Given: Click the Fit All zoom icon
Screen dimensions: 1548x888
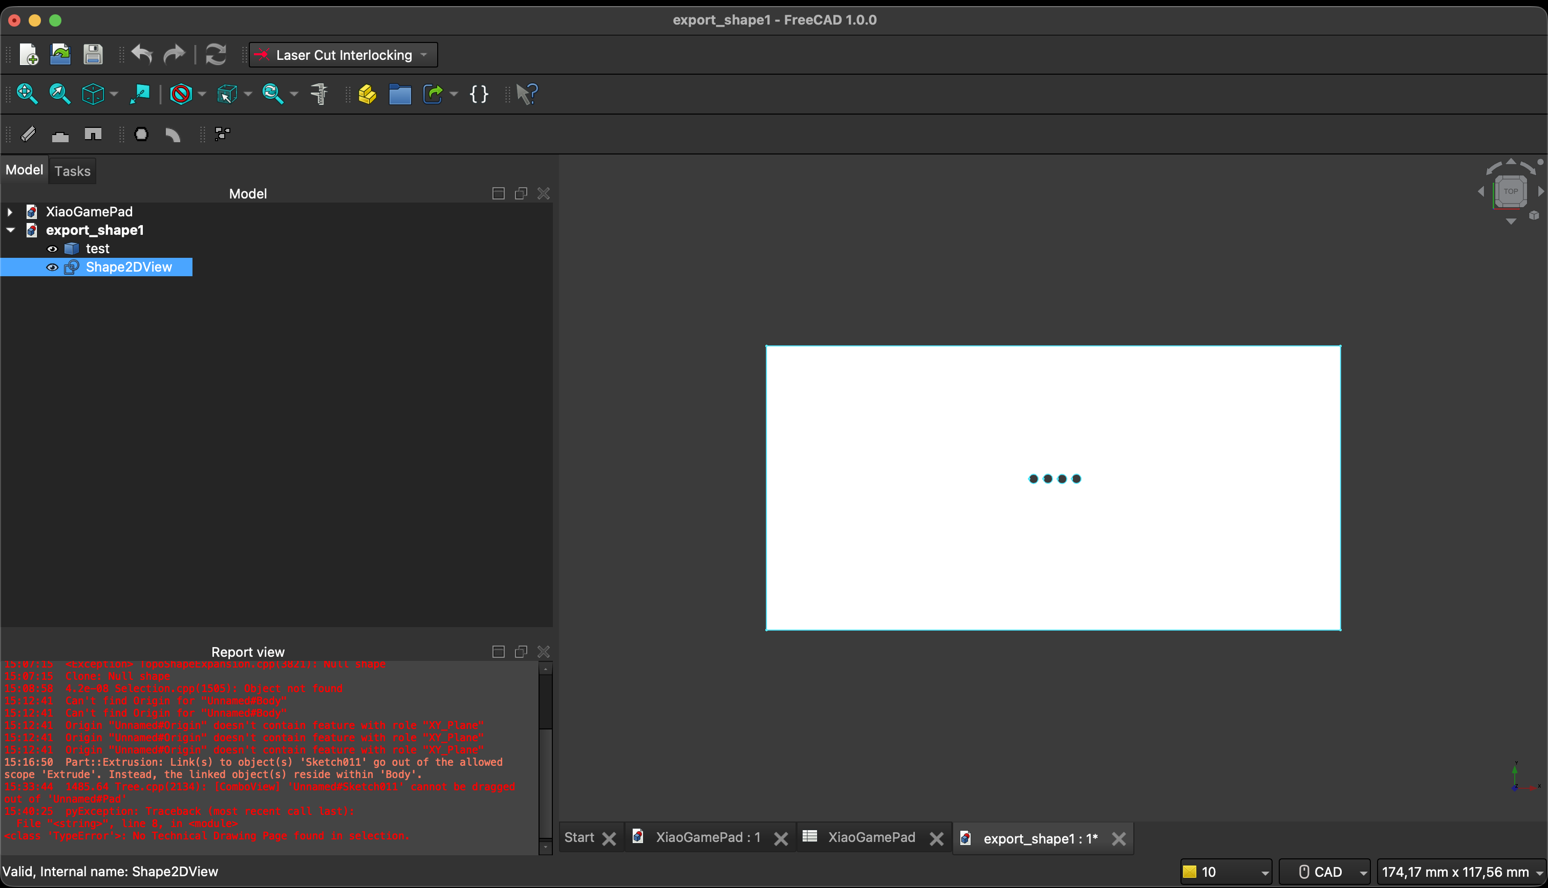Looking at the screenshot, I should pos(27,93).
